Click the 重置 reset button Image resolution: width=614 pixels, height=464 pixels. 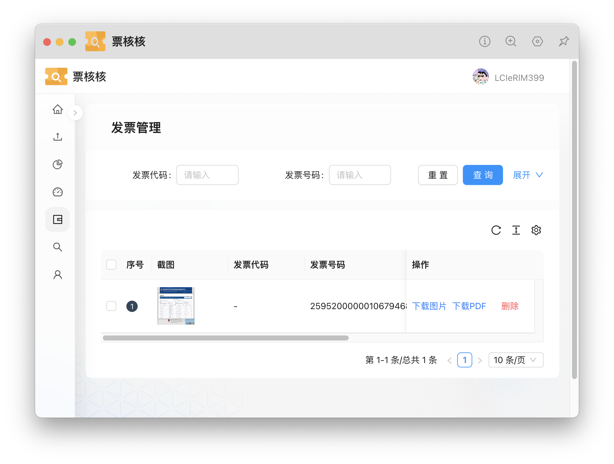pos(438,175)
